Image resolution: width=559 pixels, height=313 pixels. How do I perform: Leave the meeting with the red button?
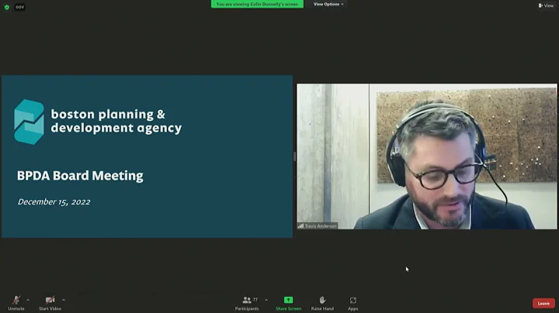coord(543,304)
